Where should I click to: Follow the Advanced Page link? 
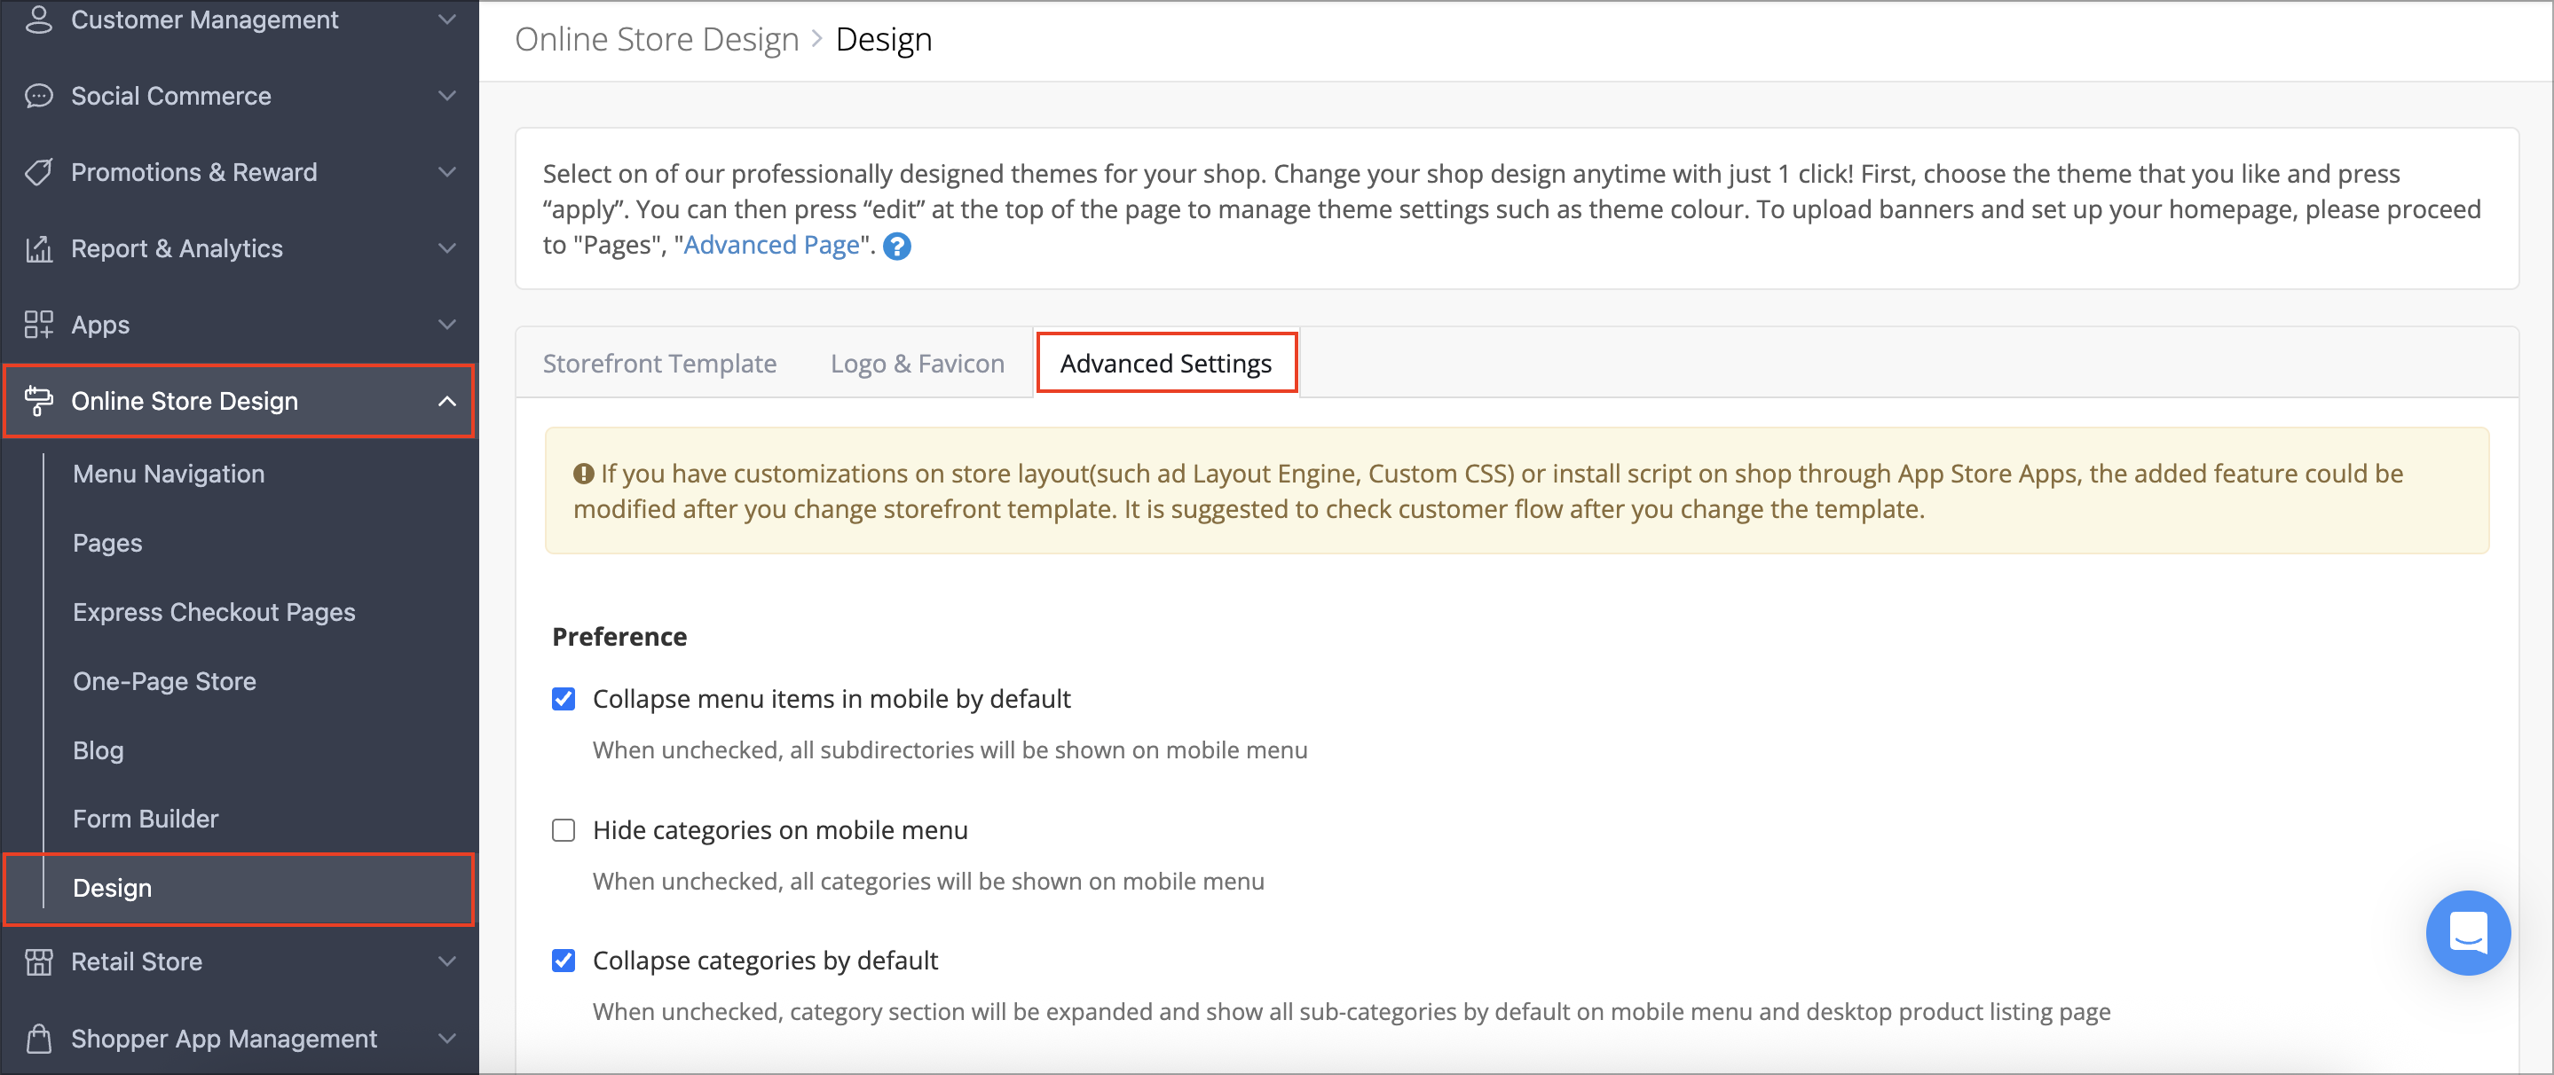click(771, 246)
